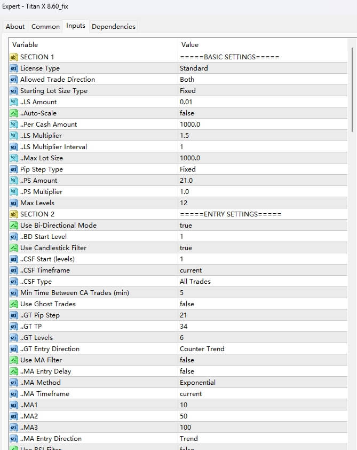The height and width of the screenshot is (450, 357).
Task: Click the ..LS Amount double-type icon
Action: click(x=13, y=102)
